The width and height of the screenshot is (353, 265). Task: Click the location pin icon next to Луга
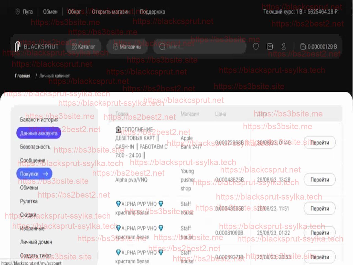click(18, 12)
